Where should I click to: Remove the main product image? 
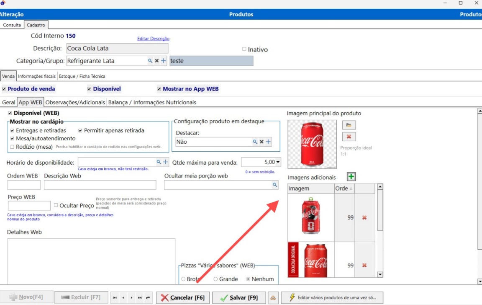(x=349, y=137)
